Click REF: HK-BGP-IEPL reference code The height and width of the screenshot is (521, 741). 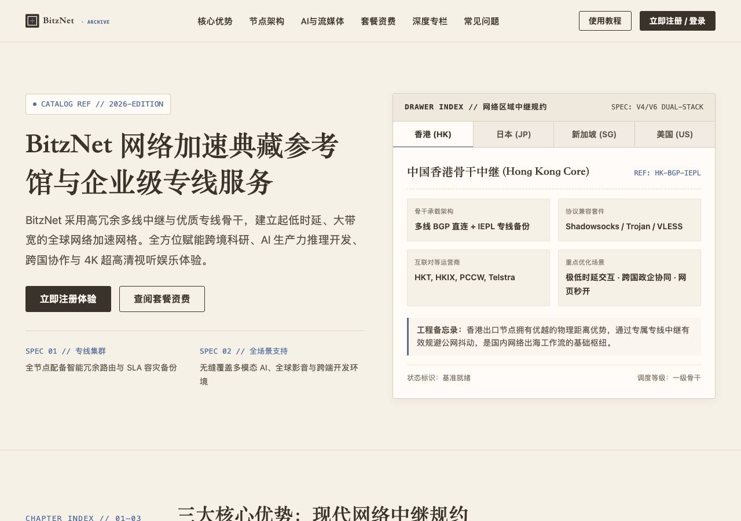coord(667,173)
